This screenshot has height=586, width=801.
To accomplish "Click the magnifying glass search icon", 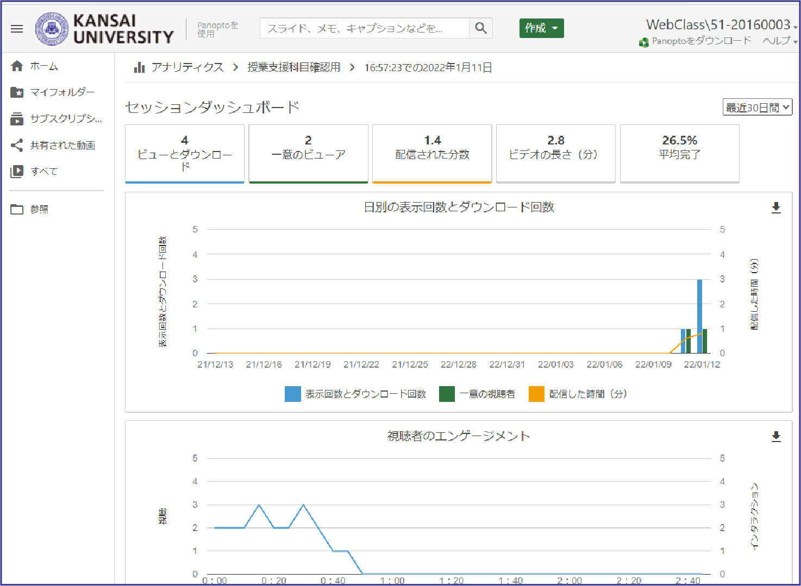I will tap(480, 28).
